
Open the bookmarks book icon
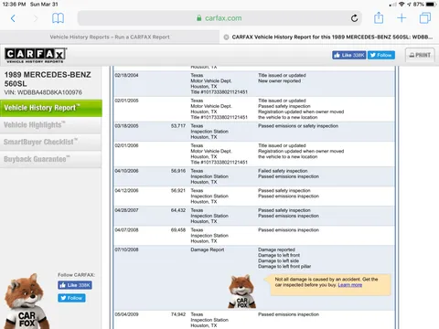pos(58,18)
